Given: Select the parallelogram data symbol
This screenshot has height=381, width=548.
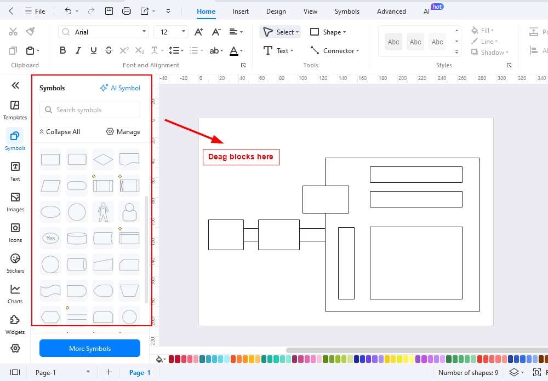Looking at the screenshot, I should (x=50, y=186).
